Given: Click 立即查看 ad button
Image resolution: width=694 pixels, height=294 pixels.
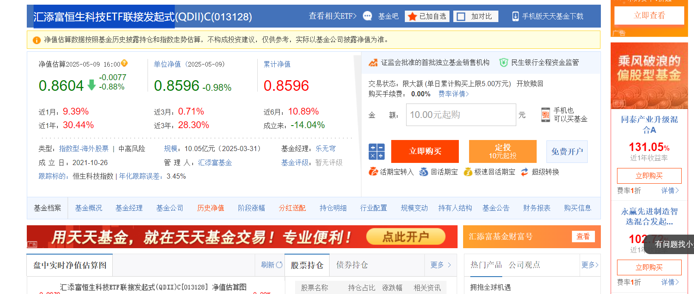Looking at the screenshot, I should tap(649, 16).
